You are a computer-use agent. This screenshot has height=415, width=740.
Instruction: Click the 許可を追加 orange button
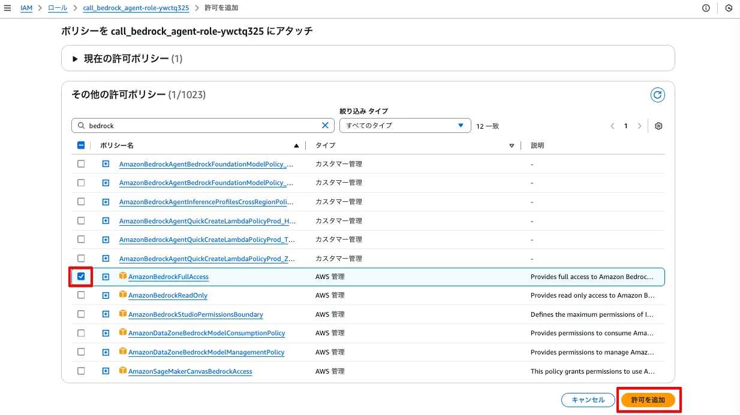(x=648, y=399)
